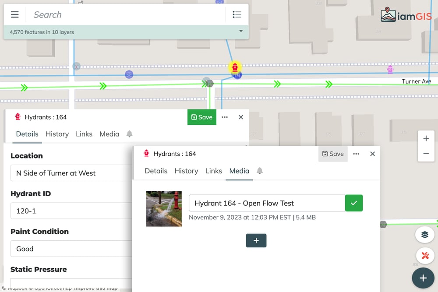The image size is (438, 292).
Task: Click notification bell in Media panel tabs
Action: [x=260, y=171]
